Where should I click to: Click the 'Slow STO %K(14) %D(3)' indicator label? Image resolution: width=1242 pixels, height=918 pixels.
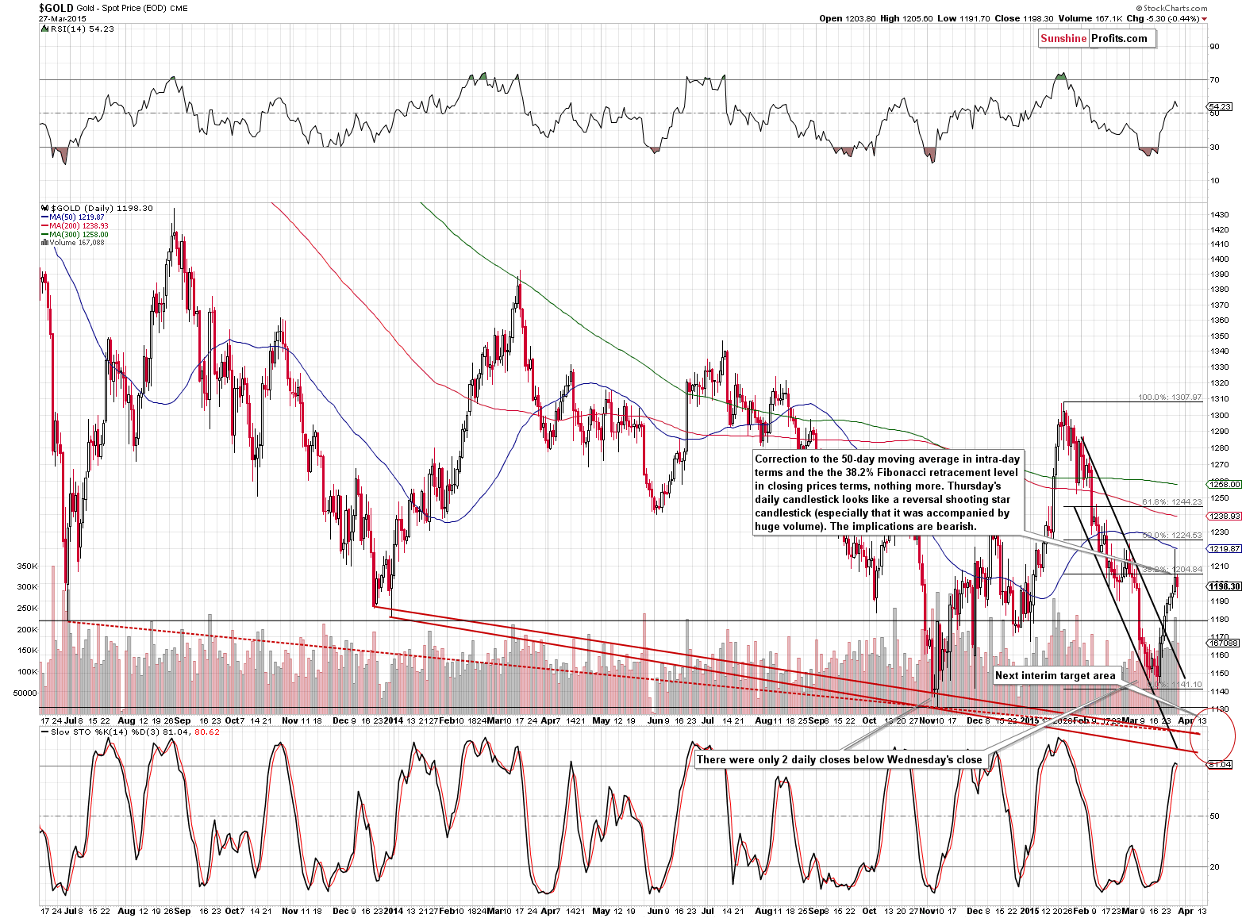pos(131,732)
